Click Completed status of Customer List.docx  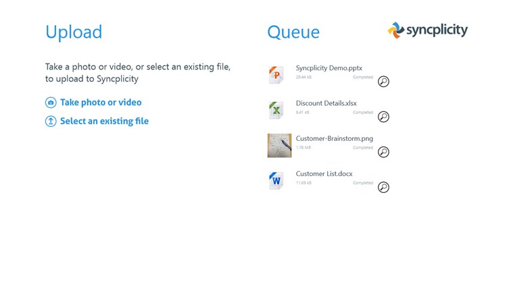pyautogui.click(x=363, y=183)
